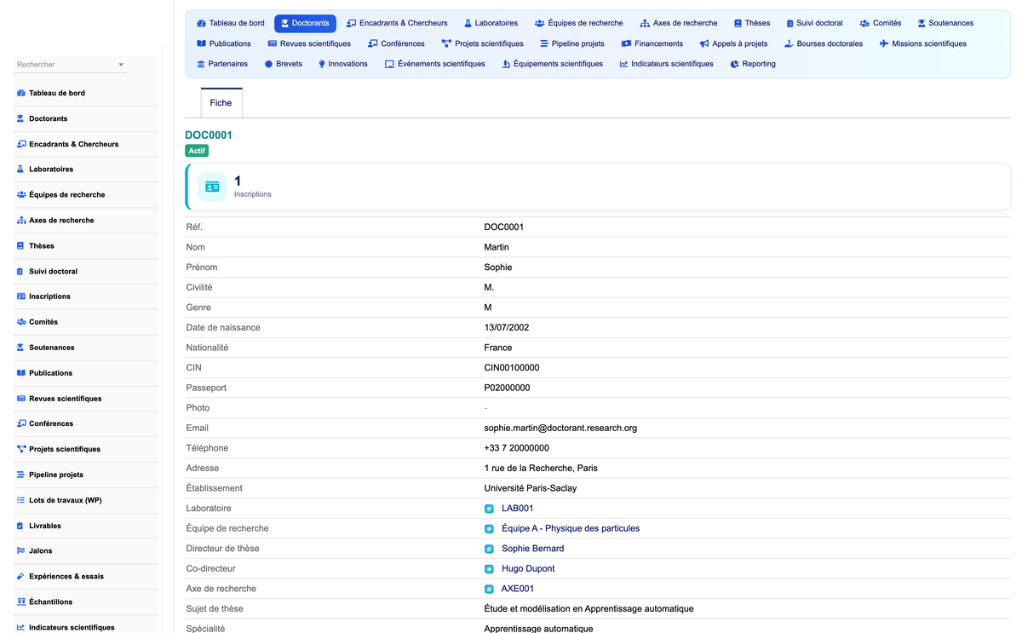Click the Université Paris-Saclay value
Screen dimensions: 1022x633
point(530,488)
